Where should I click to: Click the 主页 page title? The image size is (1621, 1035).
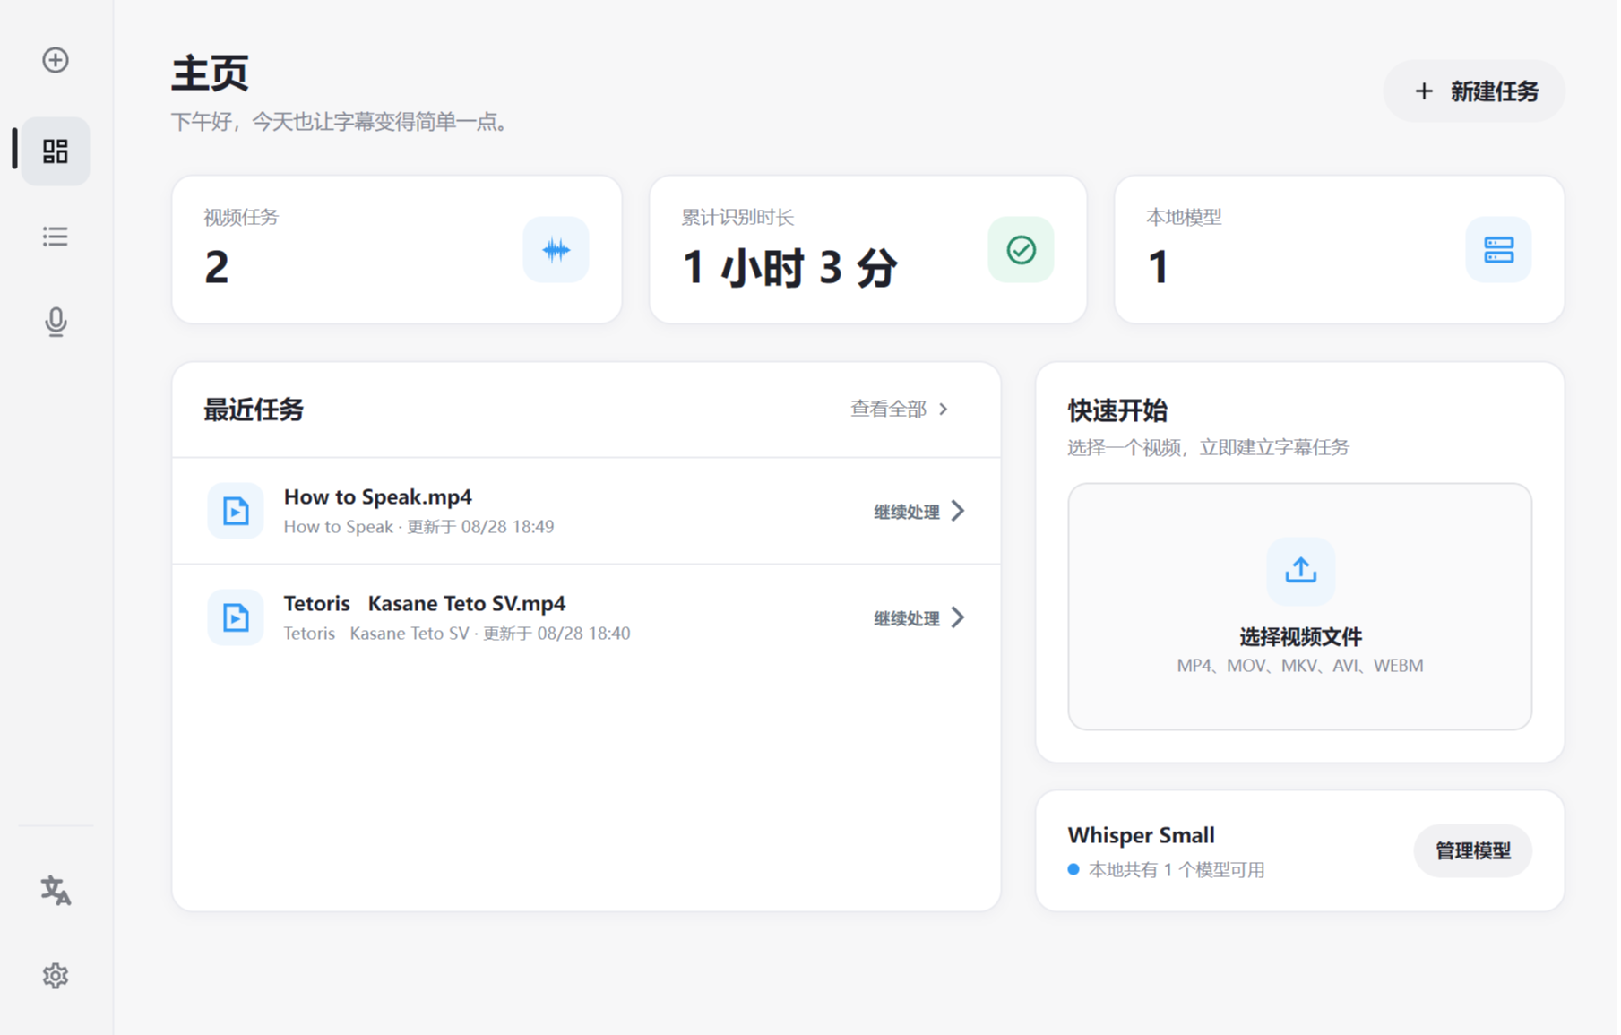pos(210,73)
